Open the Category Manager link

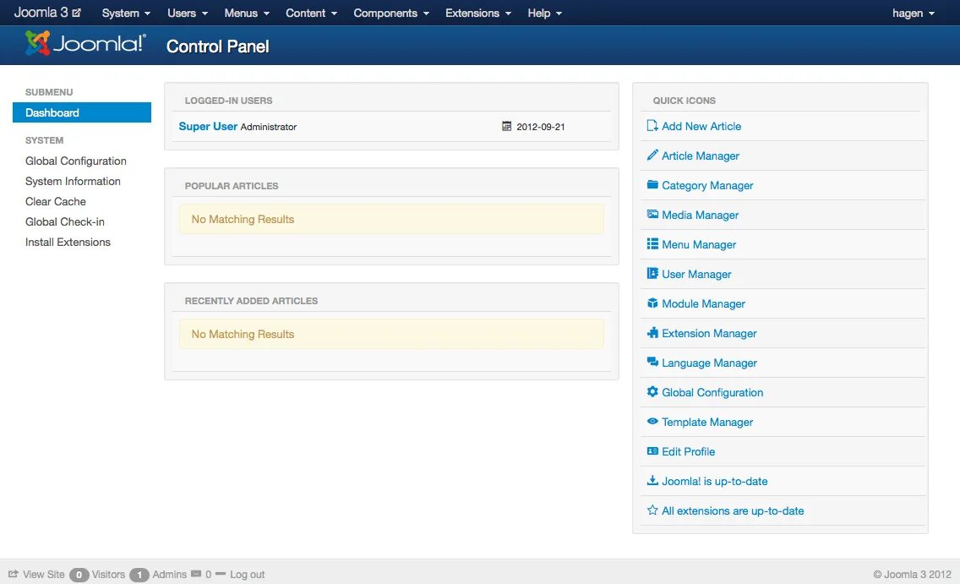[x=707, y=185]
